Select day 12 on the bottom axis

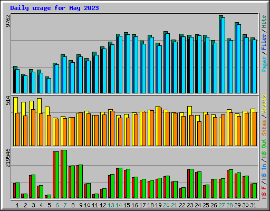click(x=103, y=205)
